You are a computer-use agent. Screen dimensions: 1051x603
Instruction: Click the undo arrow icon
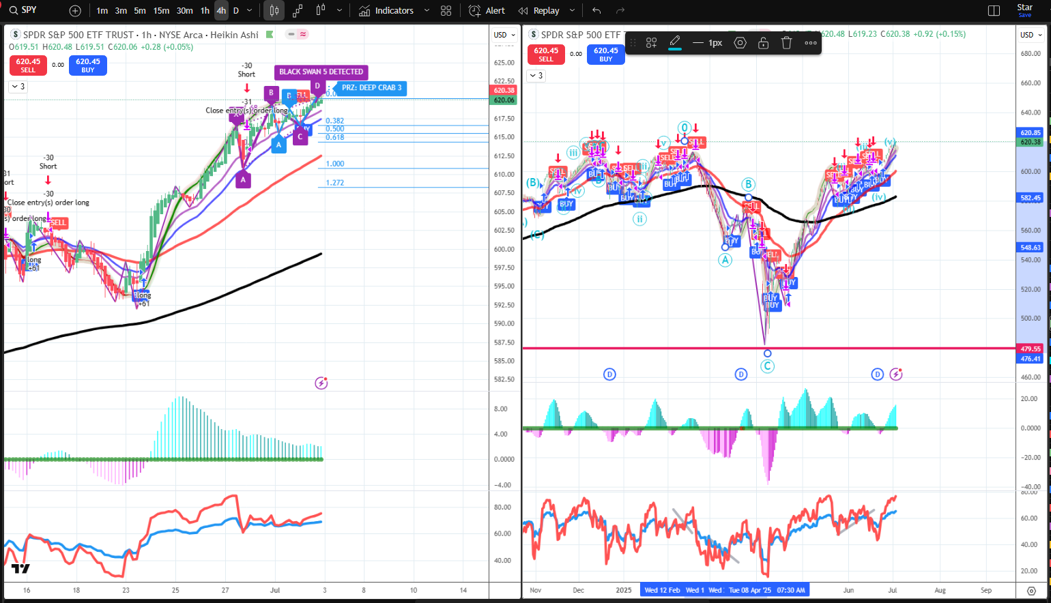pyautogui.click(x=597, y=11)
